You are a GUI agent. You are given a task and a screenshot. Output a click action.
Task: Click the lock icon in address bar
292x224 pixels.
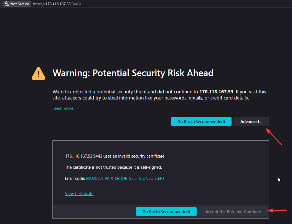(6, 4)
